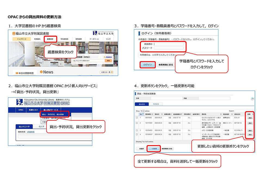Check the checkbox for row 1
The width and height of the screenshot is (259, 185).
pos(137,118)
